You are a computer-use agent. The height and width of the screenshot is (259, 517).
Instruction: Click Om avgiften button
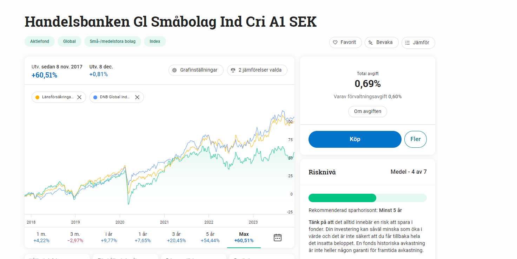367,112
